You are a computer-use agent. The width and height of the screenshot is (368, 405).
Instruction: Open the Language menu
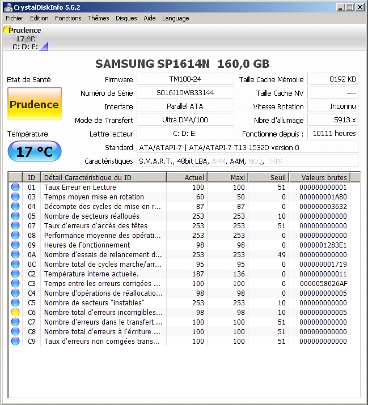click(176, 18)
